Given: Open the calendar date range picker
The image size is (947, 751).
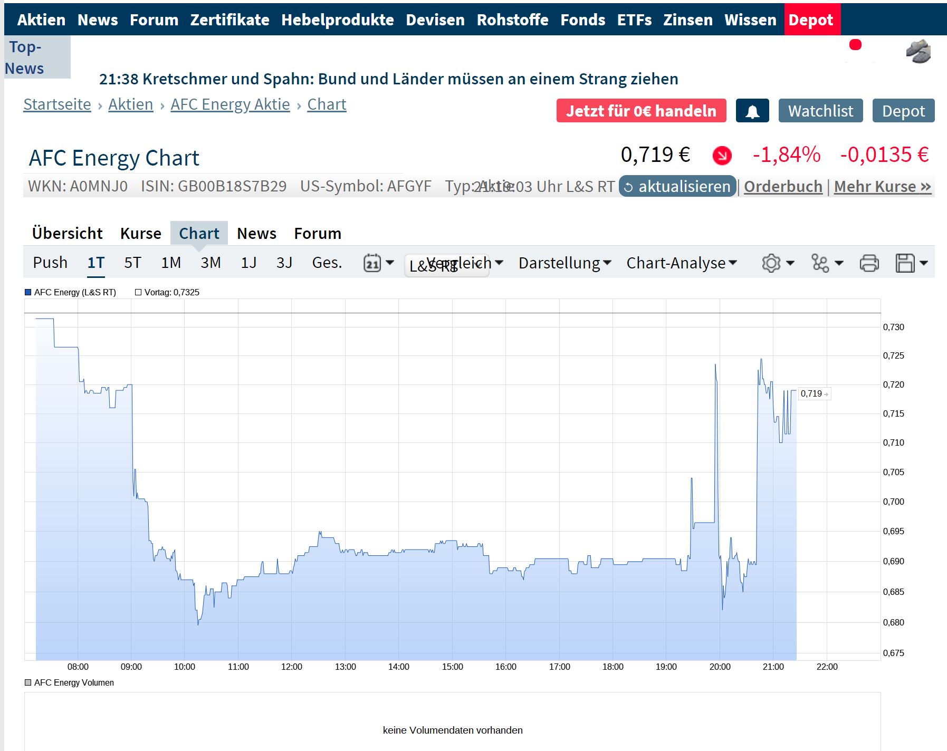Looking at the screenshot, I should click(378, 263).
